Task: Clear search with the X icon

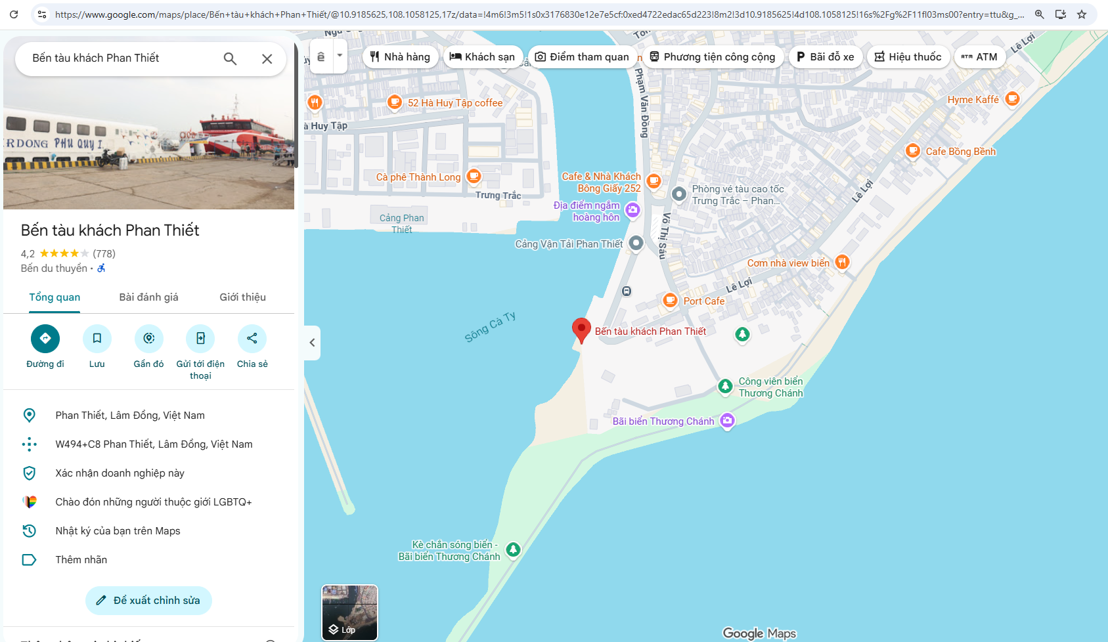Action: (267, 58)
